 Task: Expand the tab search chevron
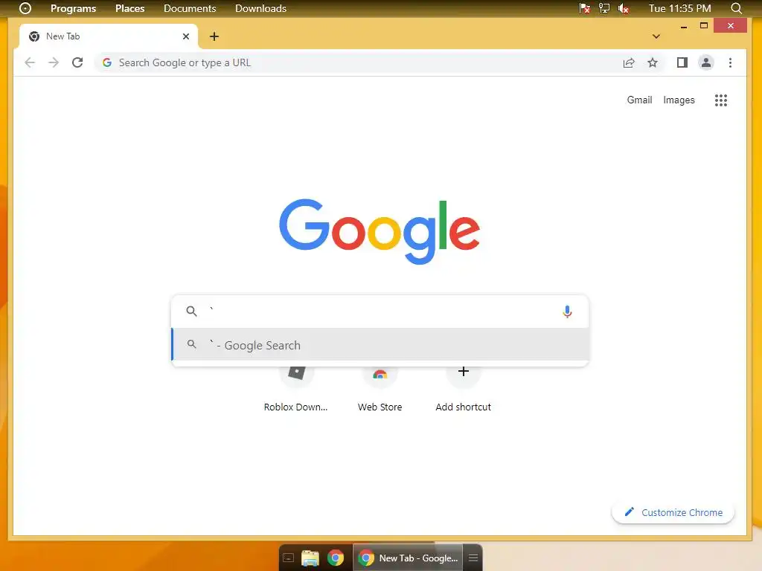pyautogui.click(x=656, y=36)
